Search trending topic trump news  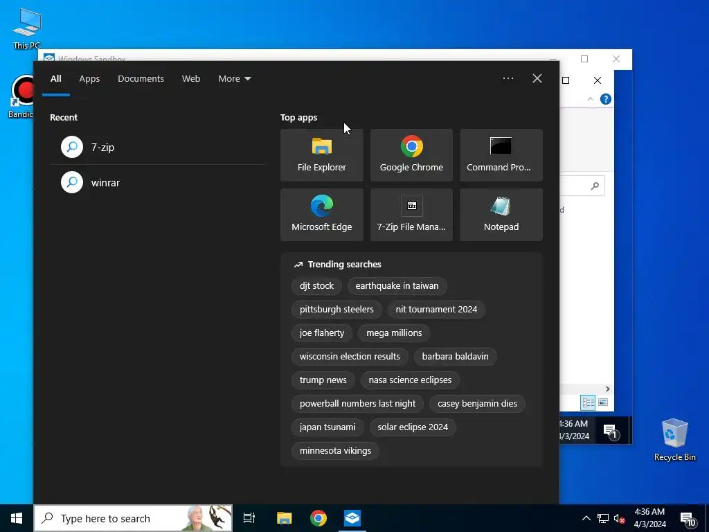point(323,380)
